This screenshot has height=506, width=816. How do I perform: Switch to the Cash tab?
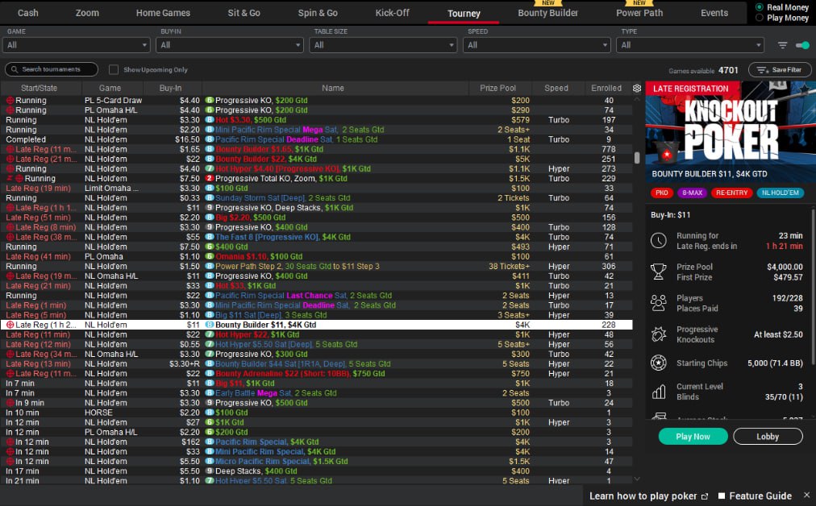(x=28, y=13)
